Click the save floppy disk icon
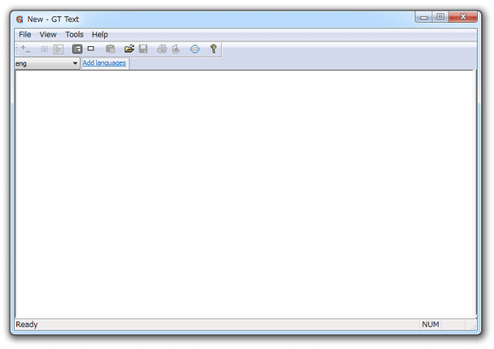This screenshot has width=494, height=349. point(143,49)
